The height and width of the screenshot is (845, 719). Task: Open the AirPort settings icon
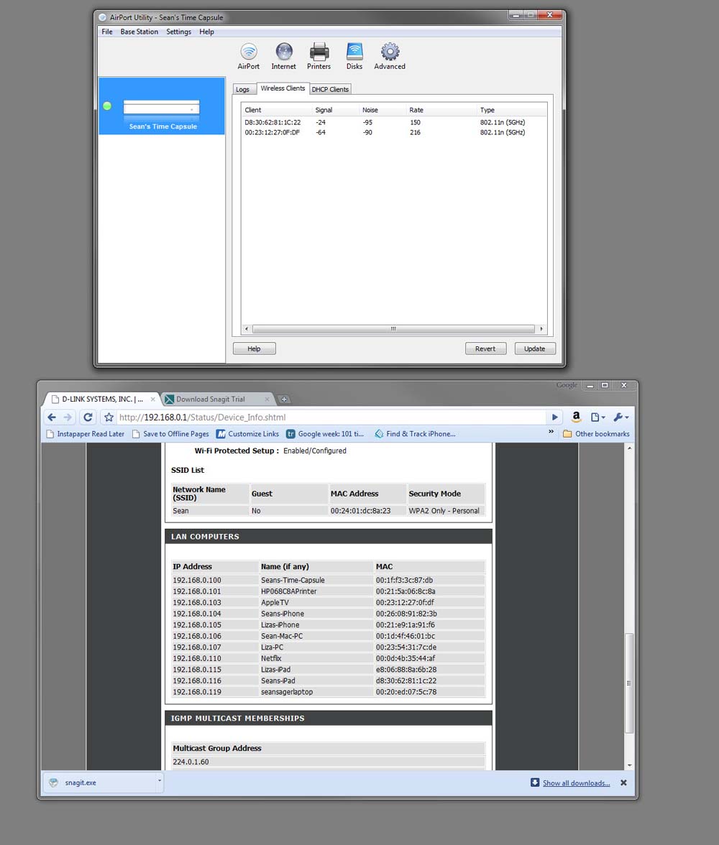[249, 57]
